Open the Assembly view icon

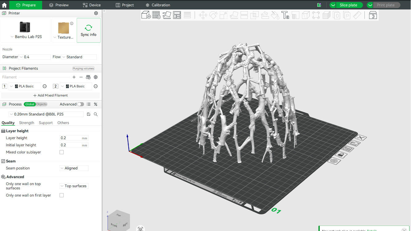tap(373, 15)
